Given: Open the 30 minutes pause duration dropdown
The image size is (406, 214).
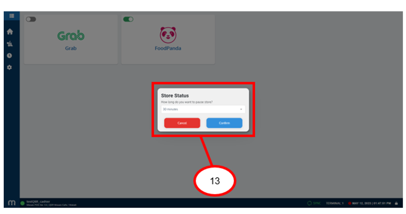Looking at the screenshot, I should click(203, 109).
